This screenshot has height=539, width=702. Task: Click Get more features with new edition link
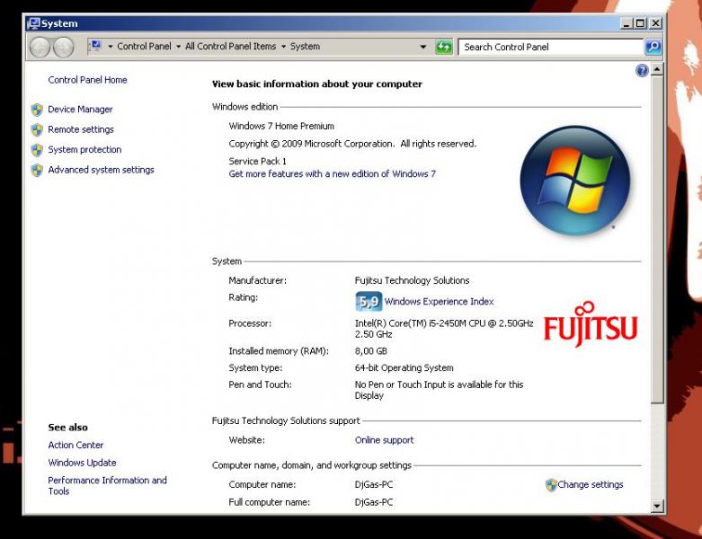coord(333,174)
